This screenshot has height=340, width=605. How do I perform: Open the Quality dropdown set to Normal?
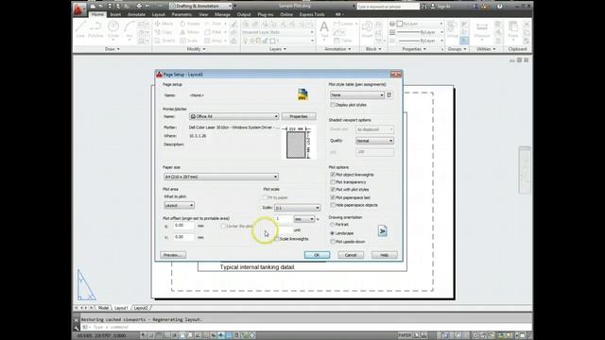coord(374,141)
